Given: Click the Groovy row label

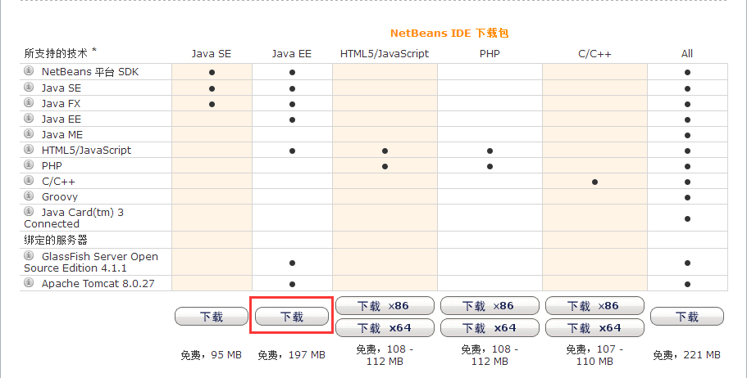Looking at the screenshot, I should click(x=60, y=197).
